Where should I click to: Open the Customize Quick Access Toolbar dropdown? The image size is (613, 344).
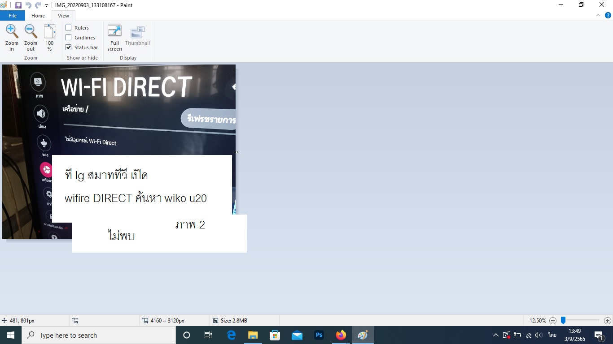47,6
